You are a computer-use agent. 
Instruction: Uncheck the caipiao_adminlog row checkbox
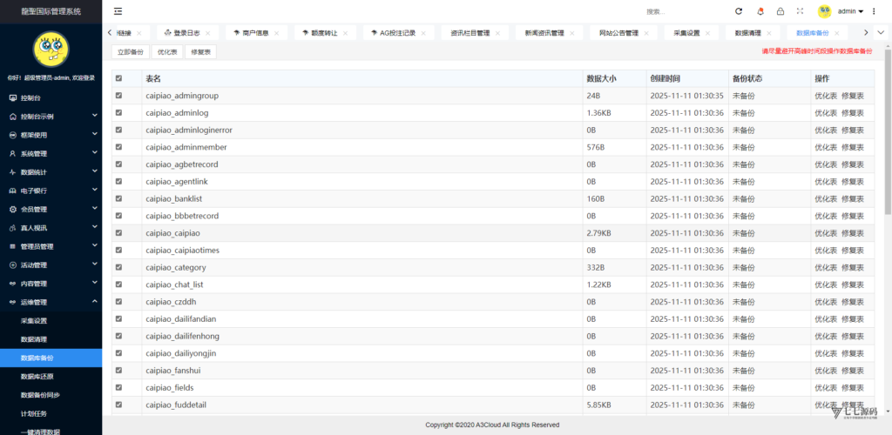(119, 112)
